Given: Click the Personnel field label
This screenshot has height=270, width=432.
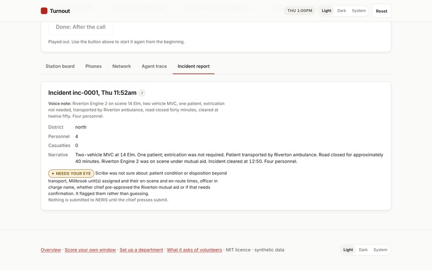Looking at the screenshot, I should [59, 137].
